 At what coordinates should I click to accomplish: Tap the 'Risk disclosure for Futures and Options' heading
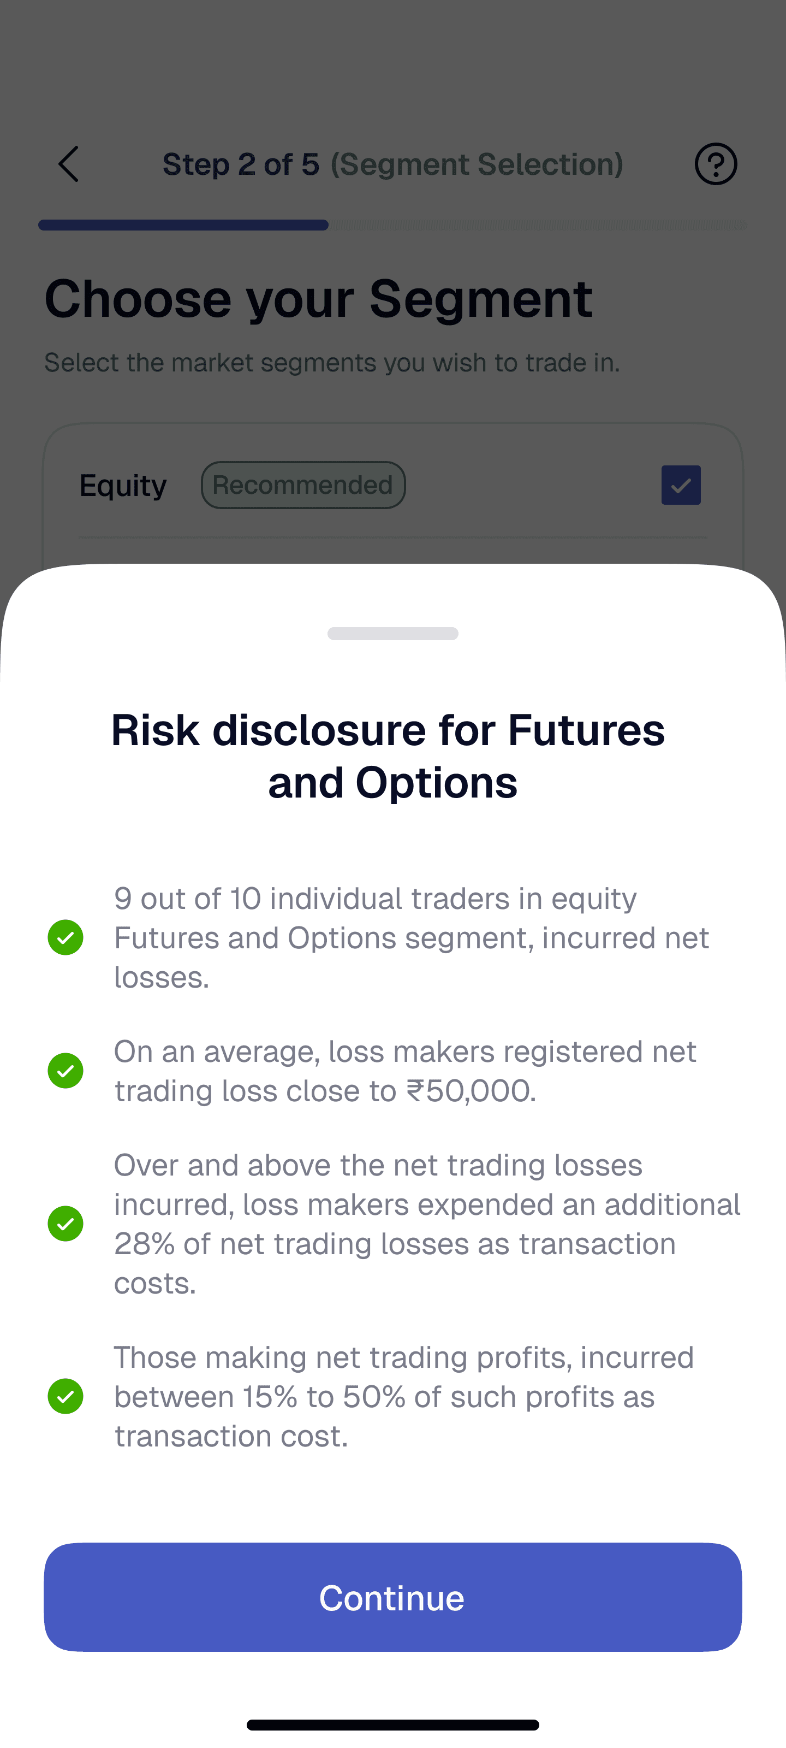pyautogui.click(x=389, y=756)
